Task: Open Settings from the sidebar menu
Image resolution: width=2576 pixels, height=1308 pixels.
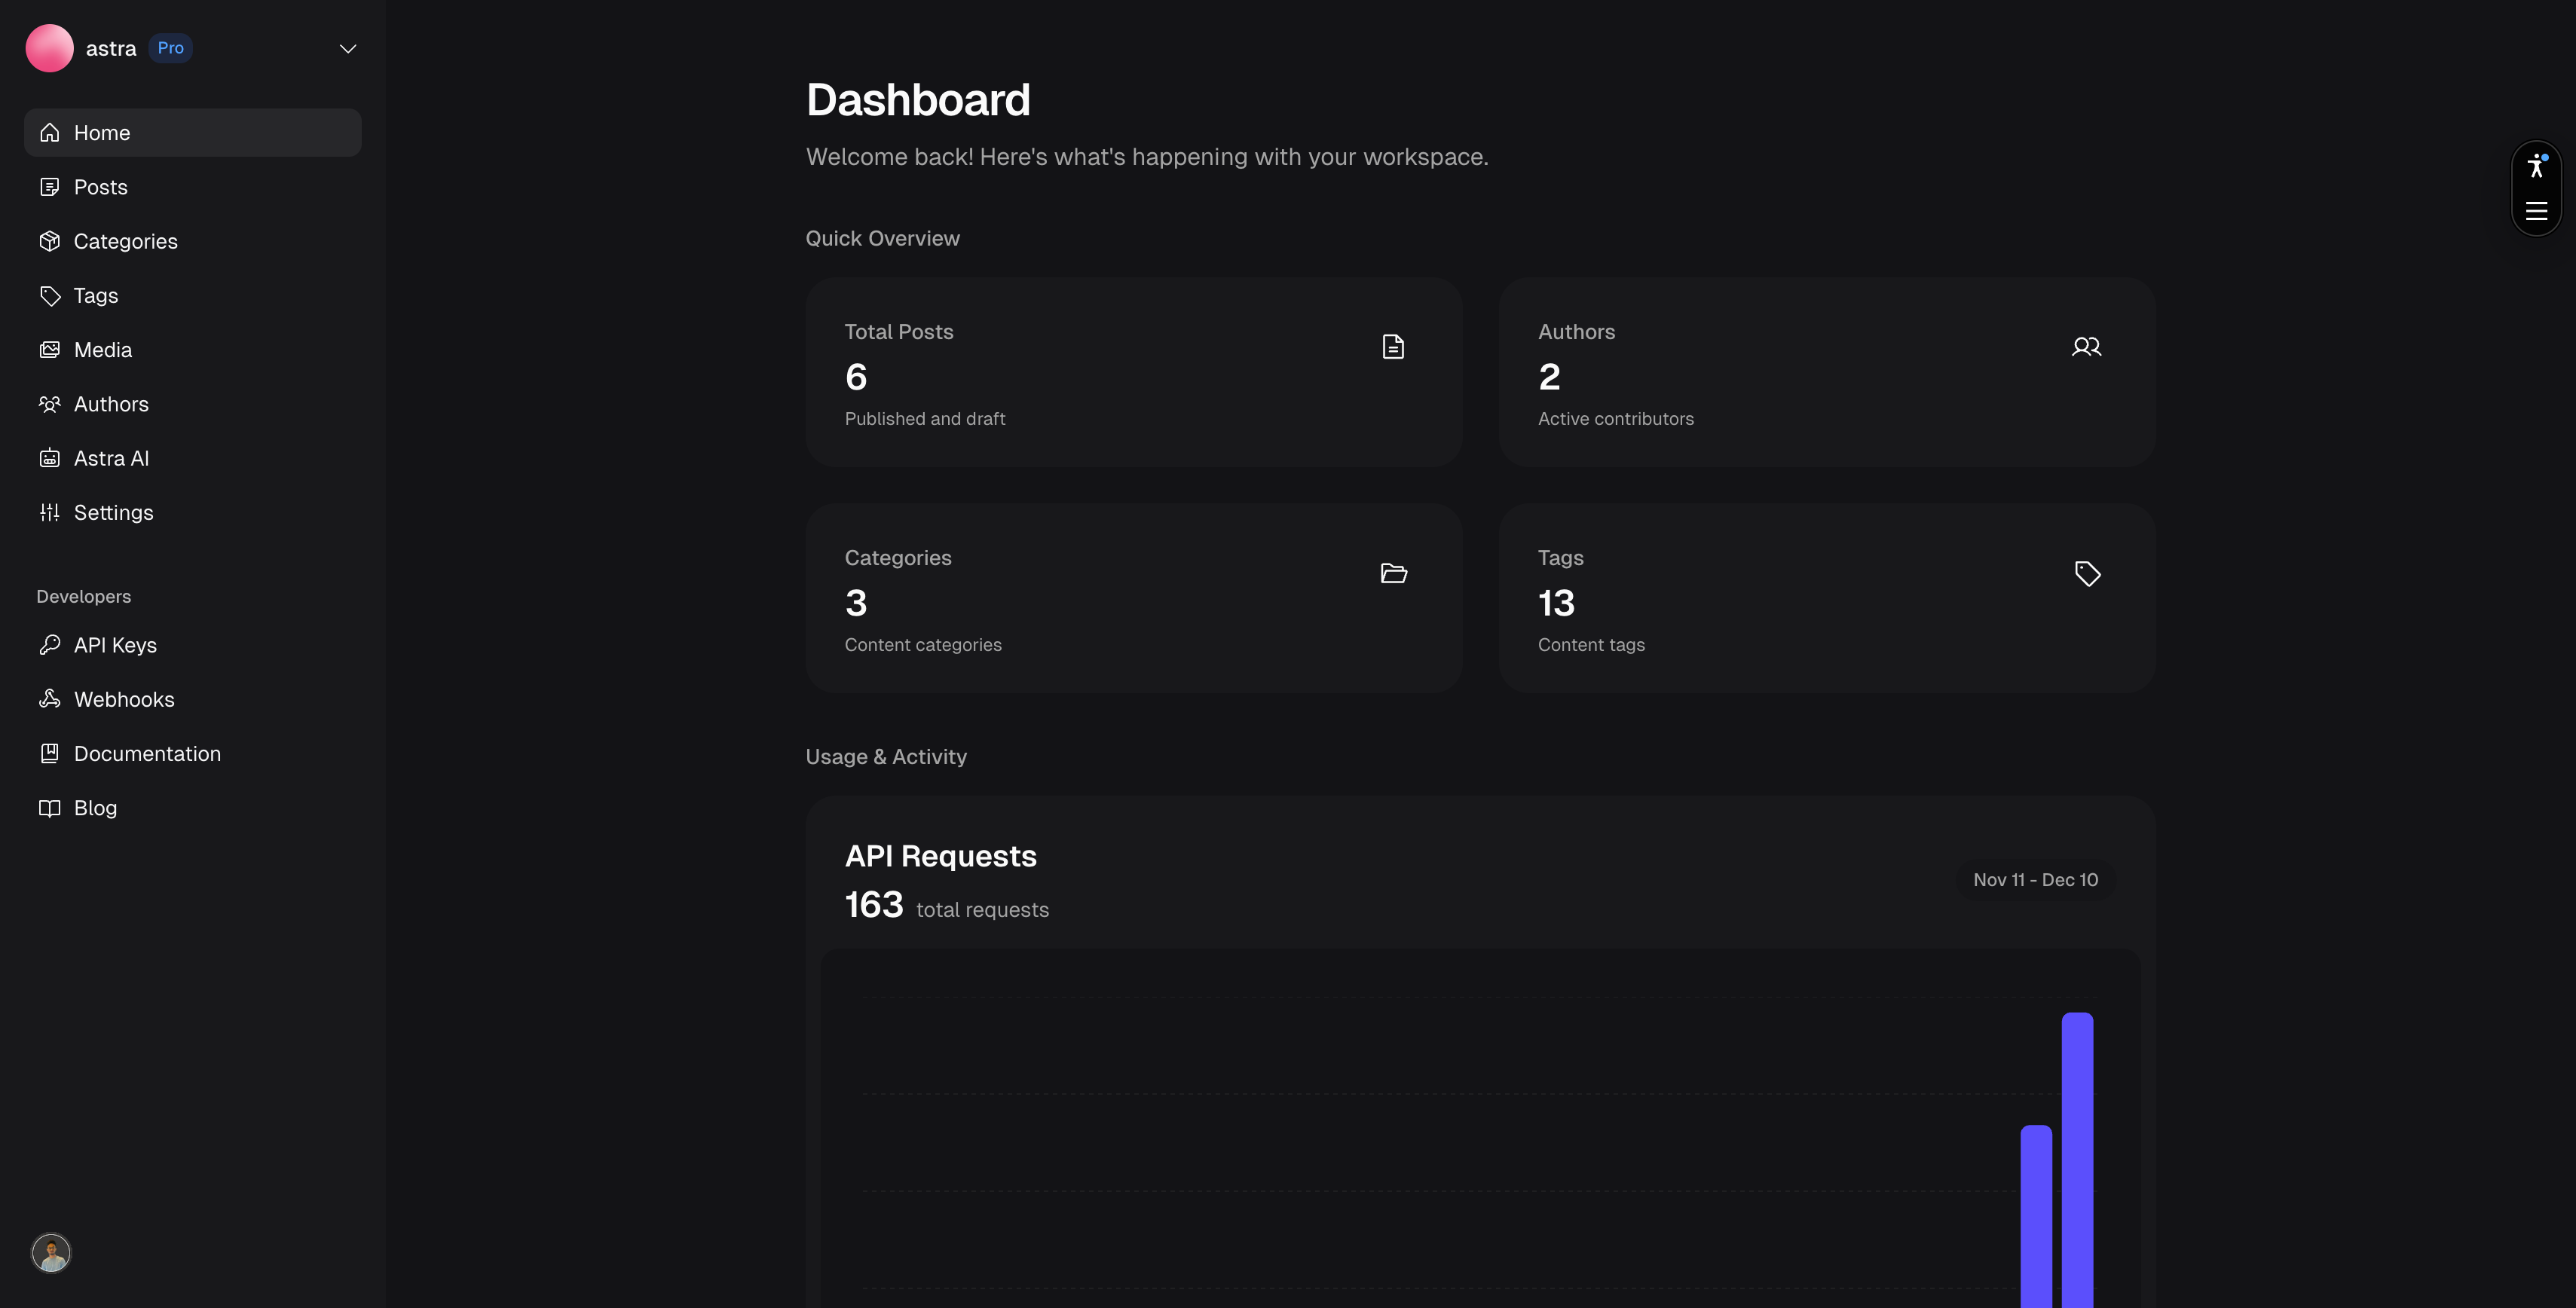Action: coord(114,512)
